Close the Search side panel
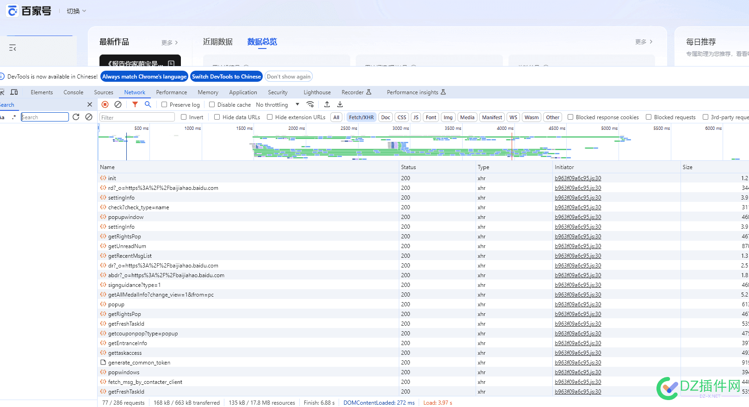Image resolution: width=749 pixels, height=407 pixels. (x=90, y=104)
